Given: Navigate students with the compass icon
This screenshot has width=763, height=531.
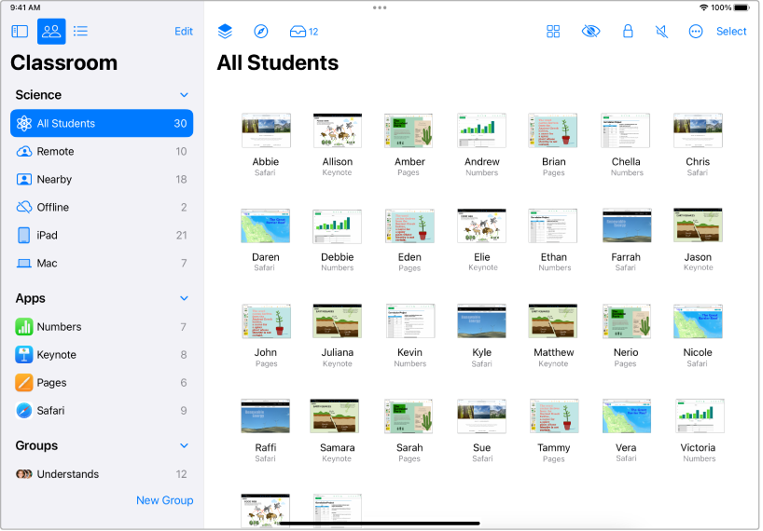Looking at the screenshot, I should click(261, 32).
